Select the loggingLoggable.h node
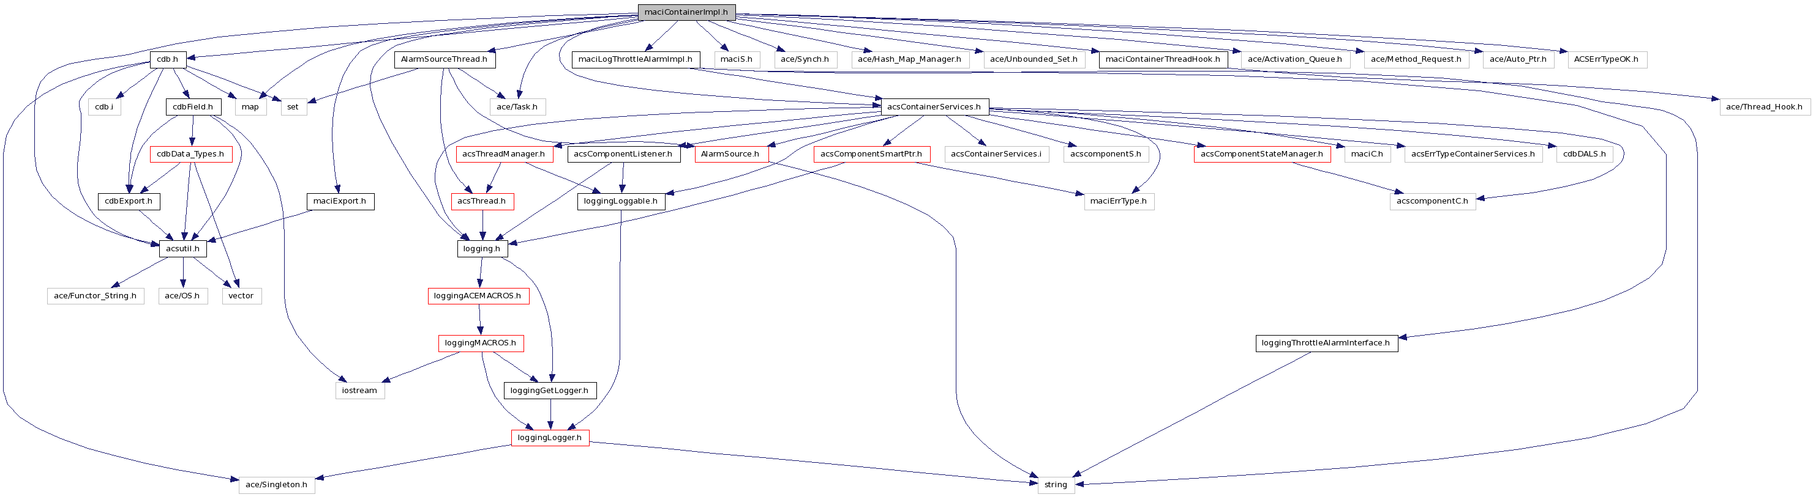This screenshot has width=1813, height=497. tap(621, 201)
